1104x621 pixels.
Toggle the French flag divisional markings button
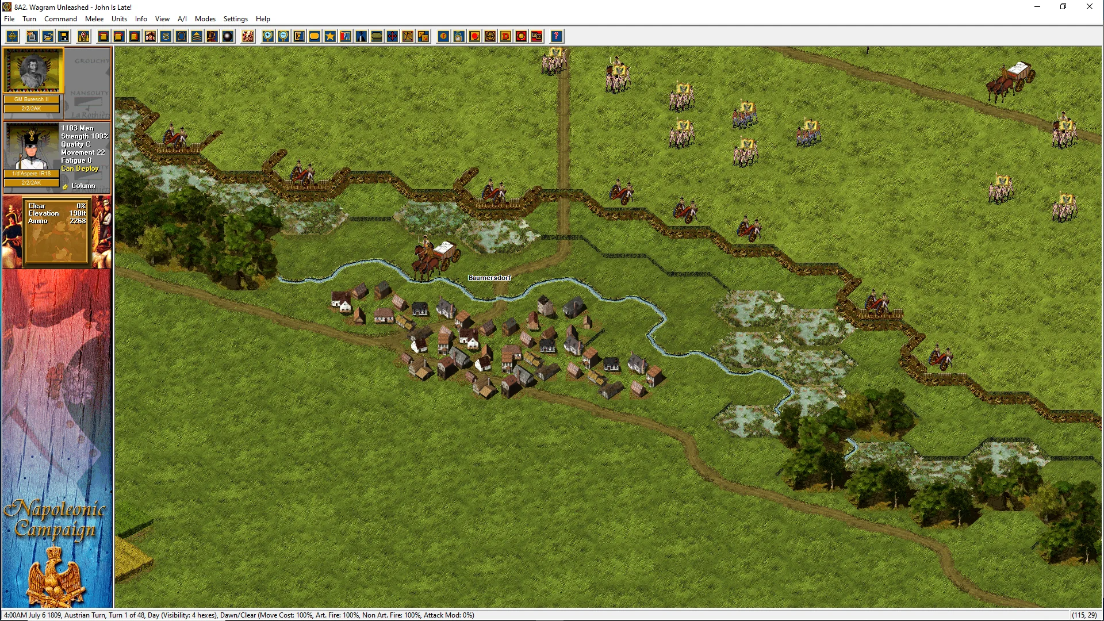click(x=346, y=36)
